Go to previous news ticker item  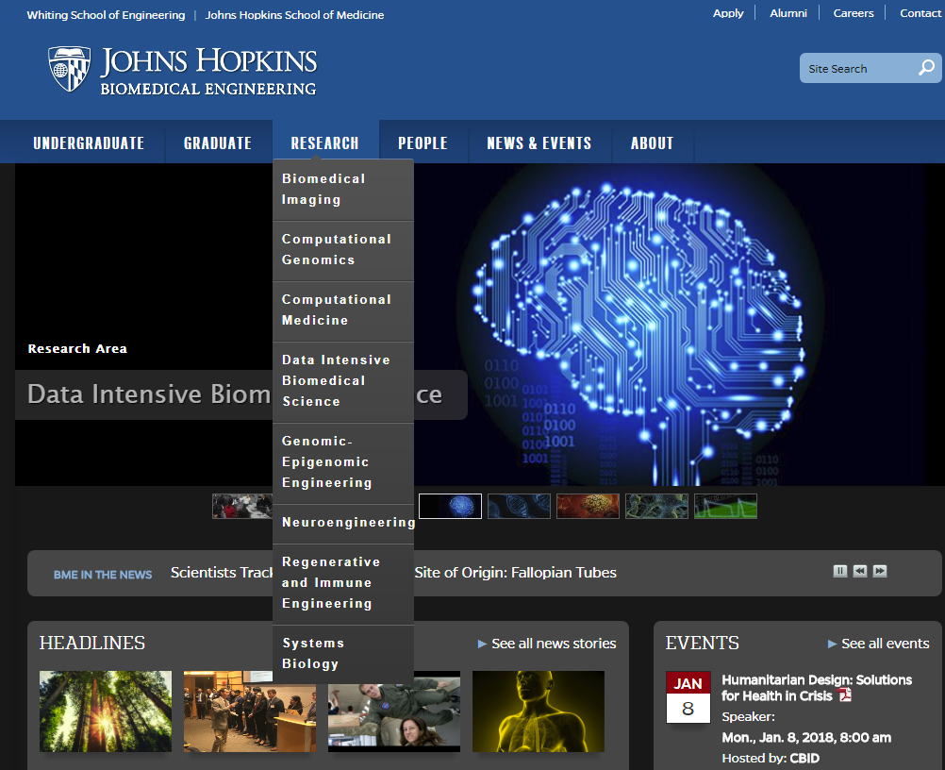pos(860,571)
